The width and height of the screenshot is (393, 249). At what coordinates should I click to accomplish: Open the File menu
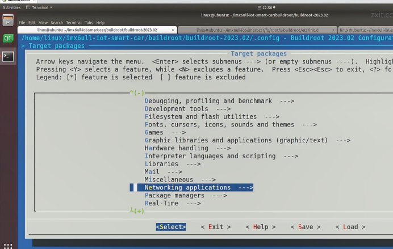(x=22, y=23)
